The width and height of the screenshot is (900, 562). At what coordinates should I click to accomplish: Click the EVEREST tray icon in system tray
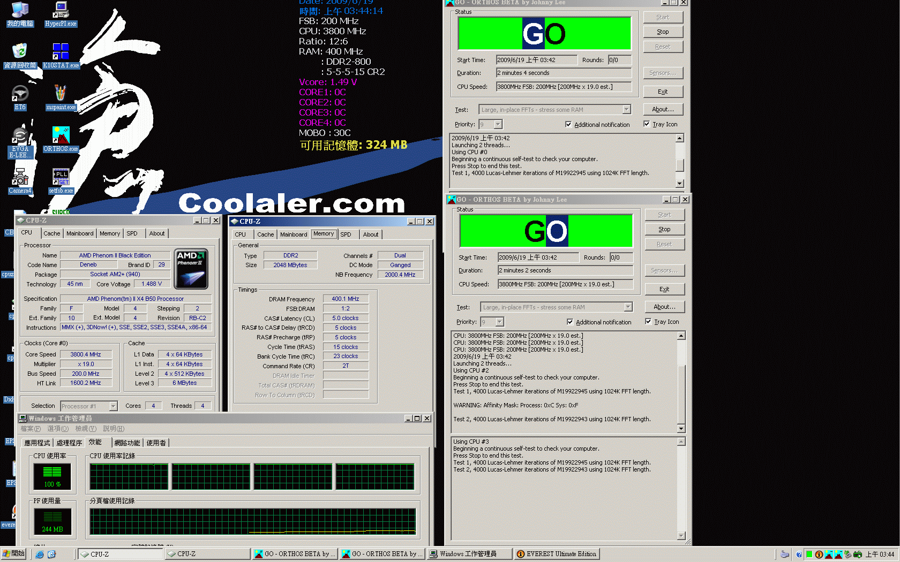tap(819, 554)
